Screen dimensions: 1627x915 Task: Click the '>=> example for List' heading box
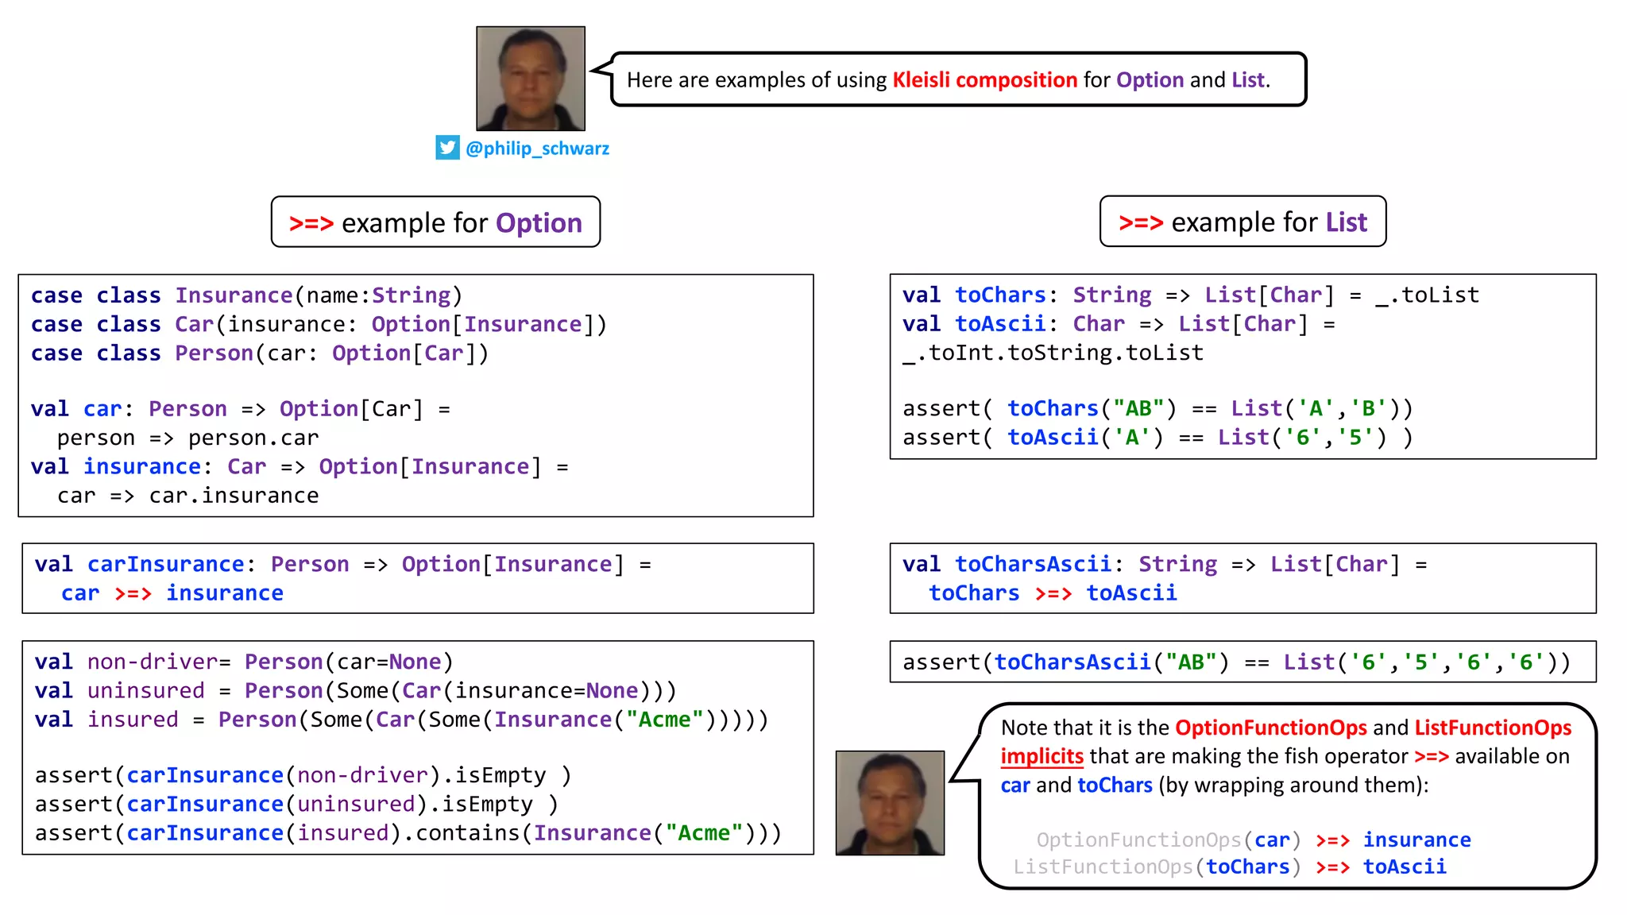coord(1242,222)
